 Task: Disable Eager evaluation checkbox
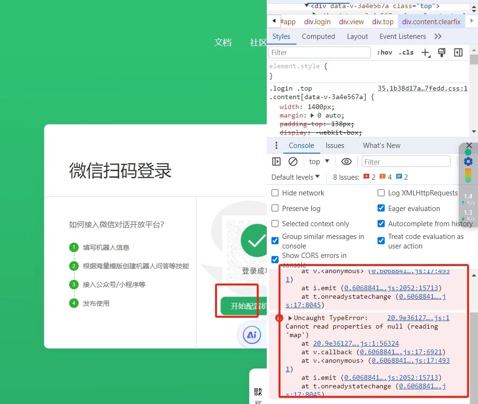point(381,208)
